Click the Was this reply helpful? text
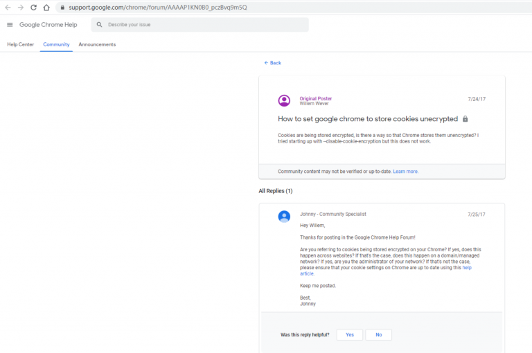532x353 pixels. tap(305, 335)
